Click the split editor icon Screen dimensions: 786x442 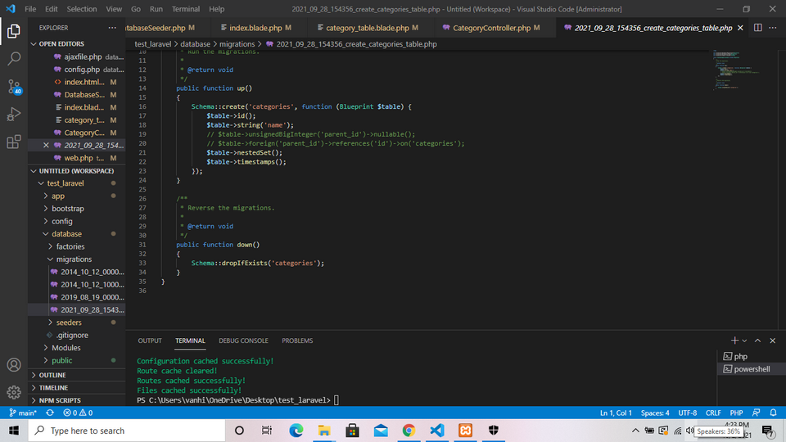point(757,28)
